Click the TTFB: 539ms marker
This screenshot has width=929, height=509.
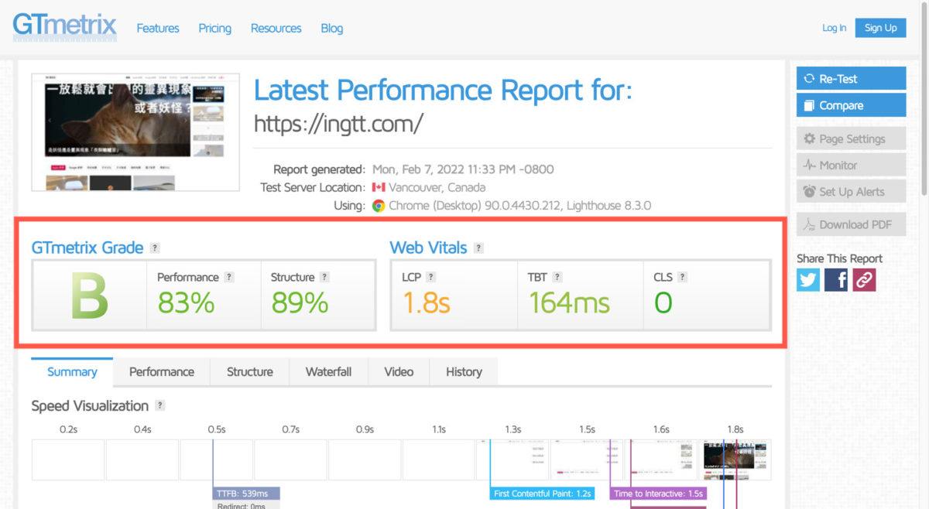246,494
